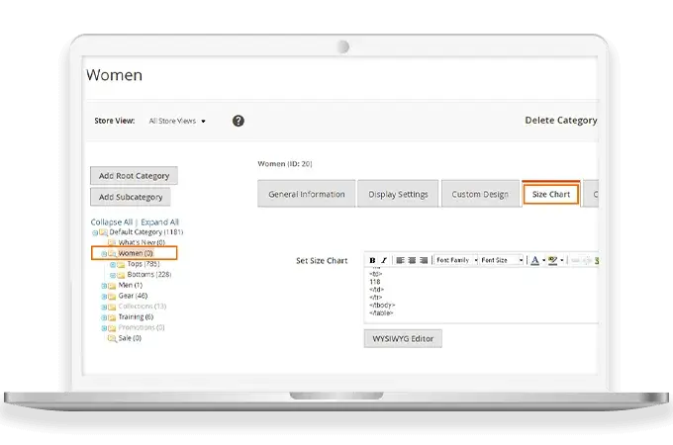Click the Sale folder icon
Screen dimensions: 673x445
pos(112,338)
